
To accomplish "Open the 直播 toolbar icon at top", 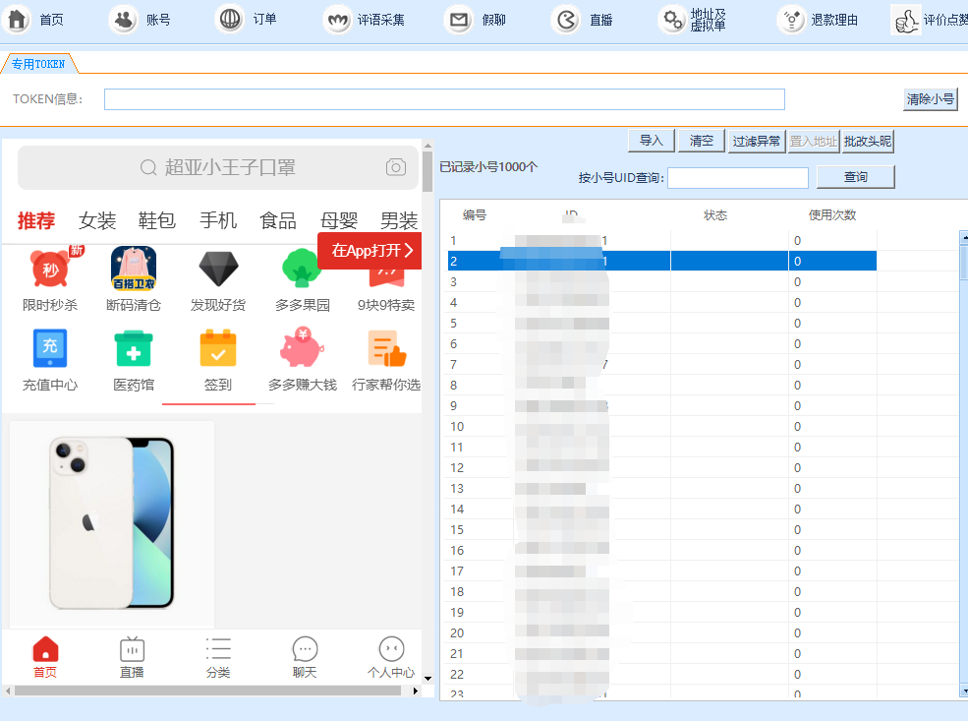I will (x=566, y=21).
